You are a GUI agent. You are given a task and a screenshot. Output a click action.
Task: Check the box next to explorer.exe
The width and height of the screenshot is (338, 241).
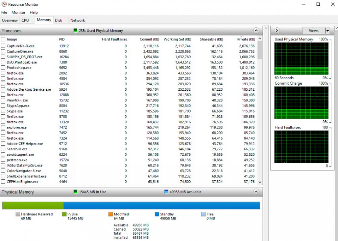click(3, 127)
